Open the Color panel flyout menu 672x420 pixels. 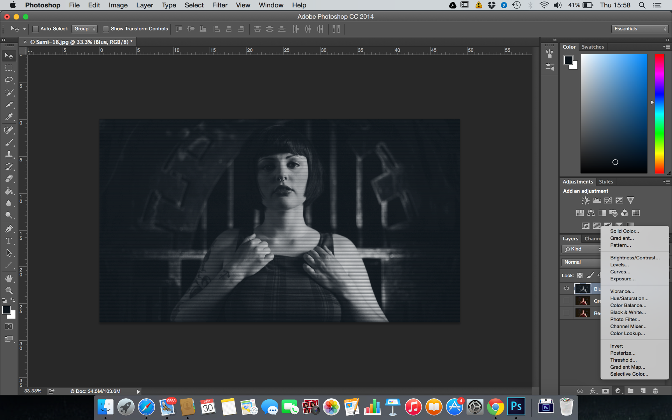click(x=667, y=47)
